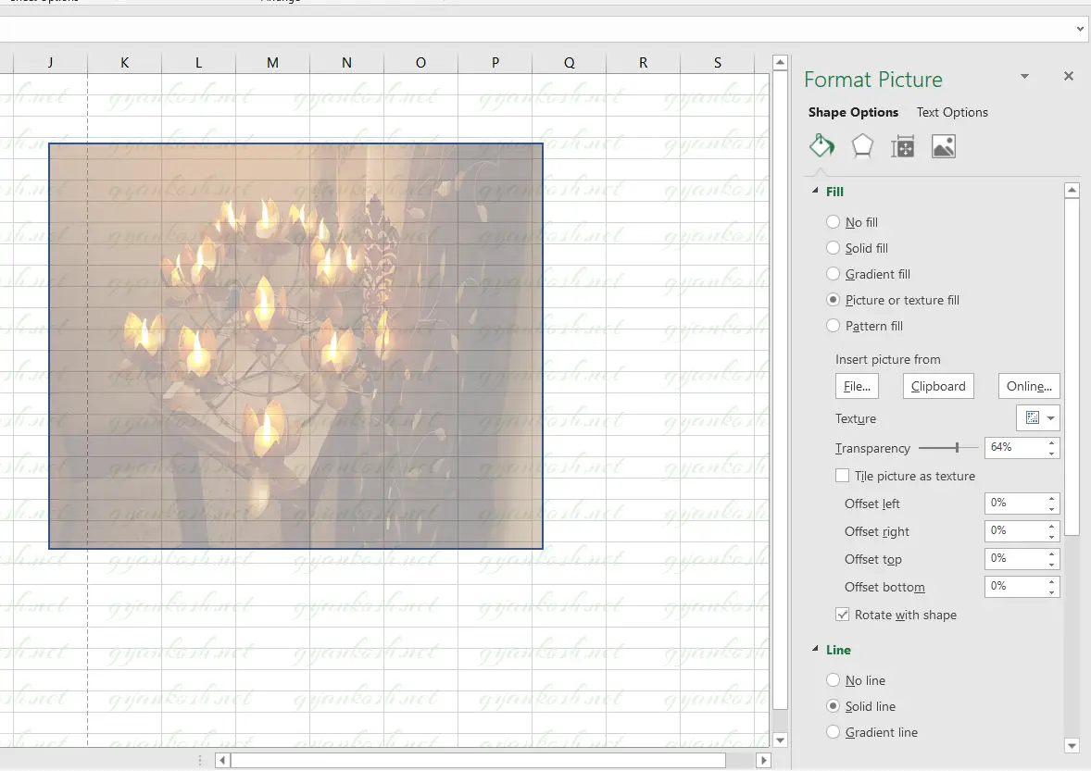Select the No line radio button

(x=833, y=680)
